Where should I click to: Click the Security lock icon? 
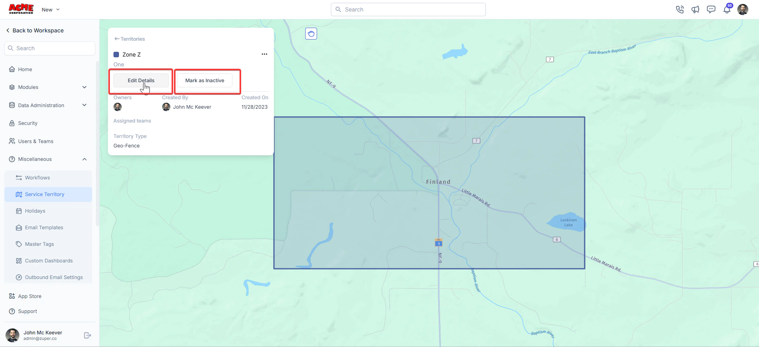coord(12,123)
